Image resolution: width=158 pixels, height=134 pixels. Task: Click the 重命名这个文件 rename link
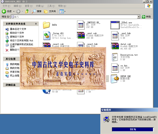point(18,29)
